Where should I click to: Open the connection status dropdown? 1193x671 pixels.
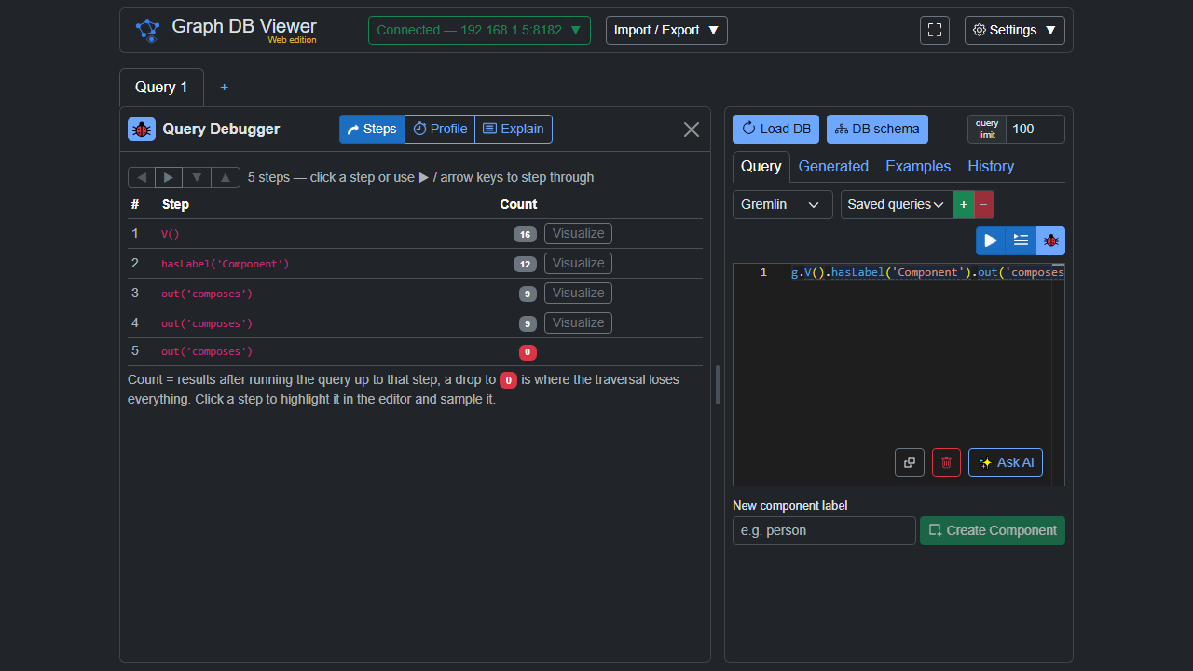pos(479,30)
